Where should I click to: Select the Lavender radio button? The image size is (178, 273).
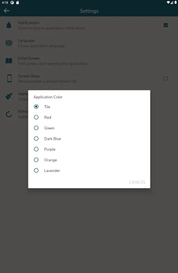[x=36, y=170]
